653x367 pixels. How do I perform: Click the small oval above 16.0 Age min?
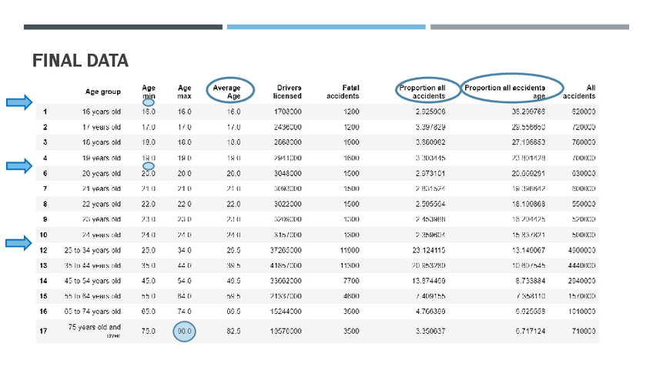(149, 102)
